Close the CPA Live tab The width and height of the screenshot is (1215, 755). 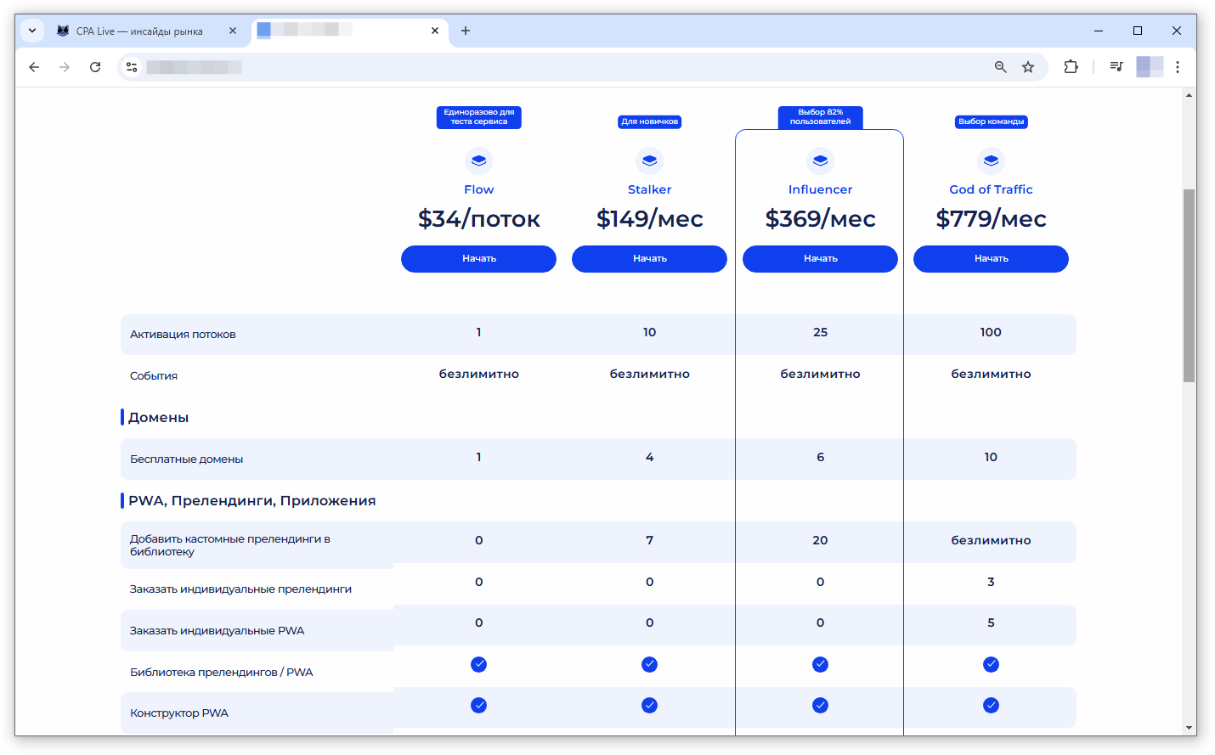(233, 31)
